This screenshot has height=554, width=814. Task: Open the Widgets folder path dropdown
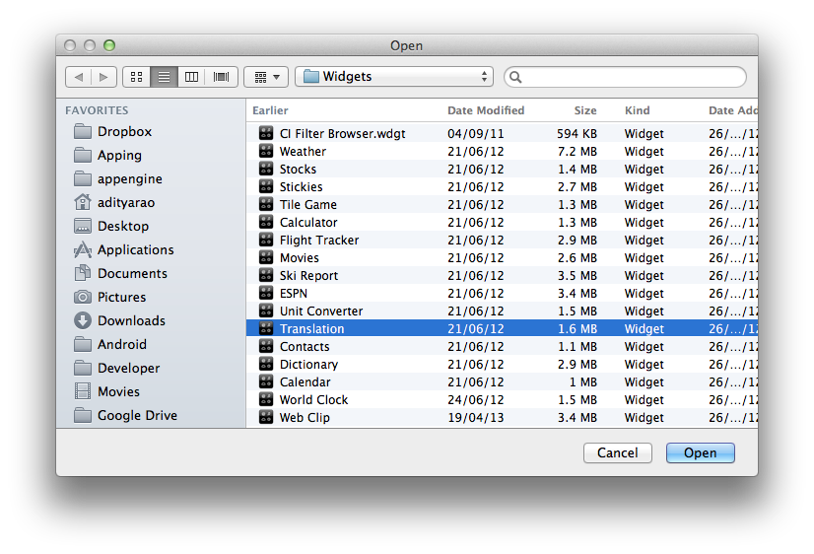pyautogui.click(x=394, y=77)
